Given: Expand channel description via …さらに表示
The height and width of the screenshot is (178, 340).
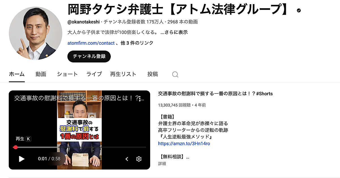Looking at the screenshot, I should [x=174, y=32].
